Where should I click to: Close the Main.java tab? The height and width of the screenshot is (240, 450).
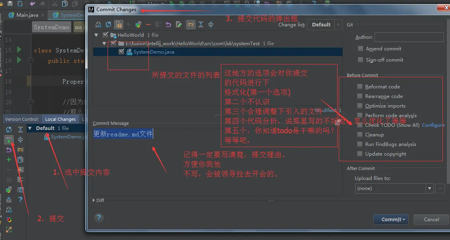43,15
